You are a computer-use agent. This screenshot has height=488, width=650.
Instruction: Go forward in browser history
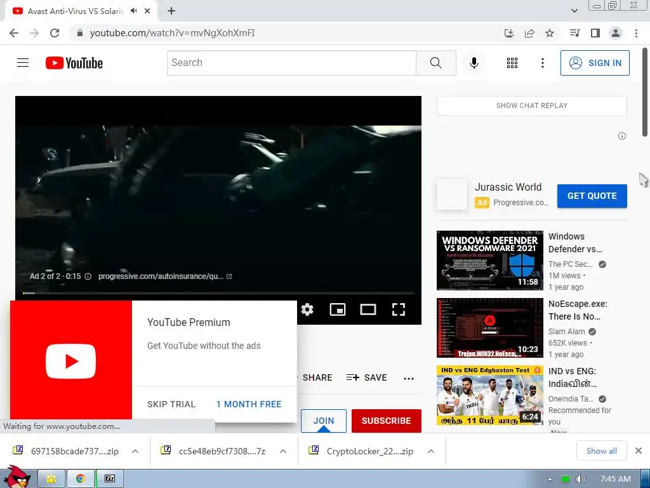tap(34, 33)
